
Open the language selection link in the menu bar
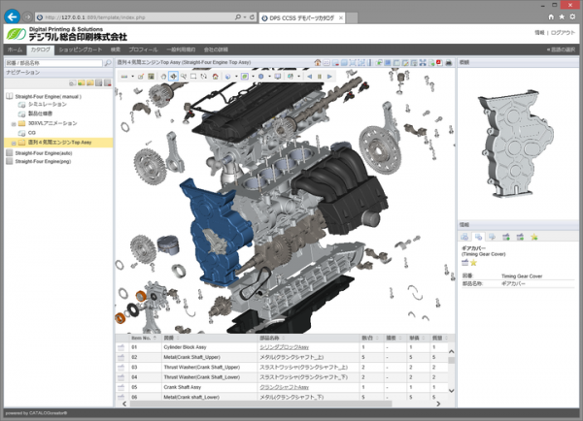click(561, 49)
